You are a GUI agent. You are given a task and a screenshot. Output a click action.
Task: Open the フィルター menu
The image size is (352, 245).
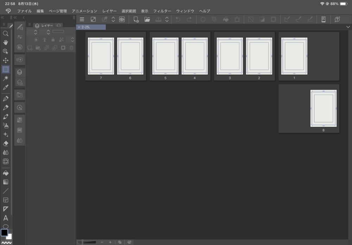(x=162, y=11)
